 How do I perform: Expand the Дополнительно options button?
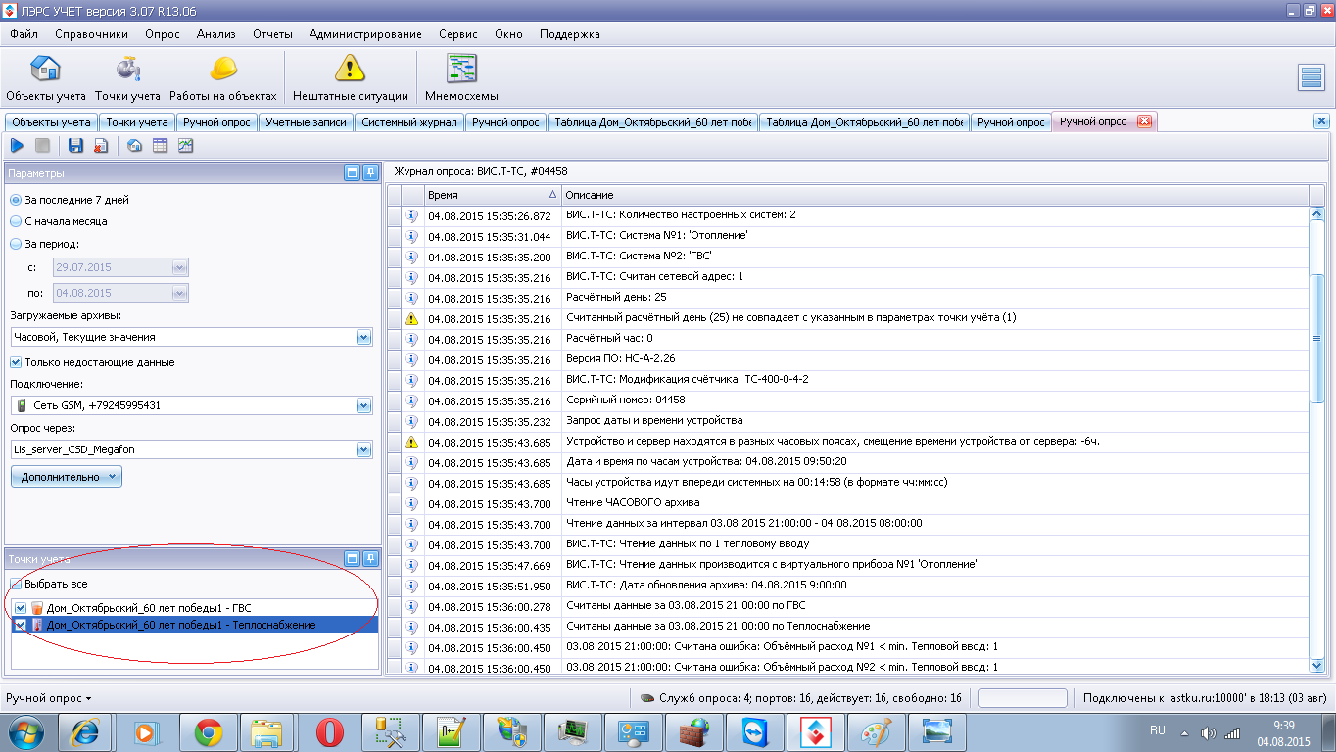coord(67,477)
